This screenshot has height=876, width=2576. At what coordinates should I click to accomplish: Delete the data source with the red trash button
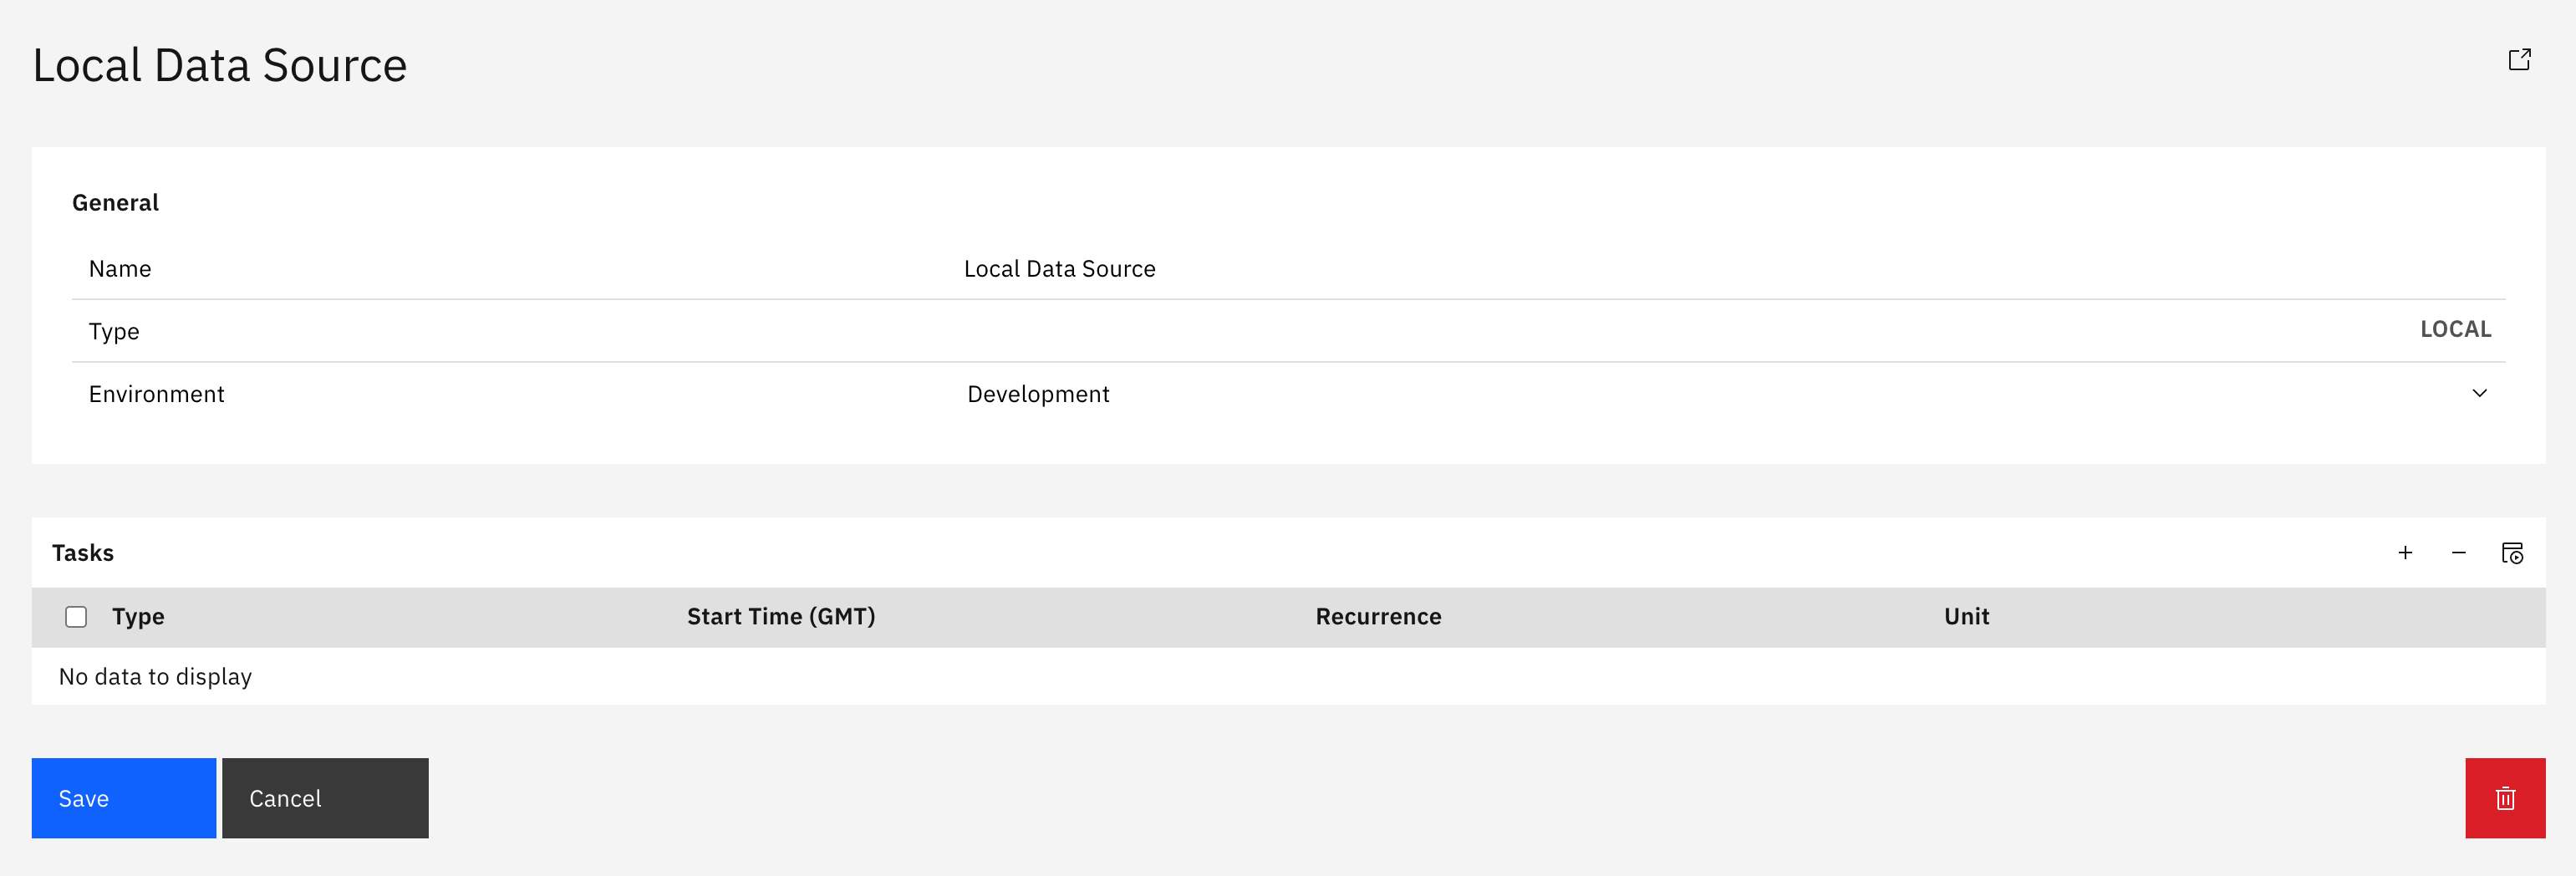(2505, 798)
